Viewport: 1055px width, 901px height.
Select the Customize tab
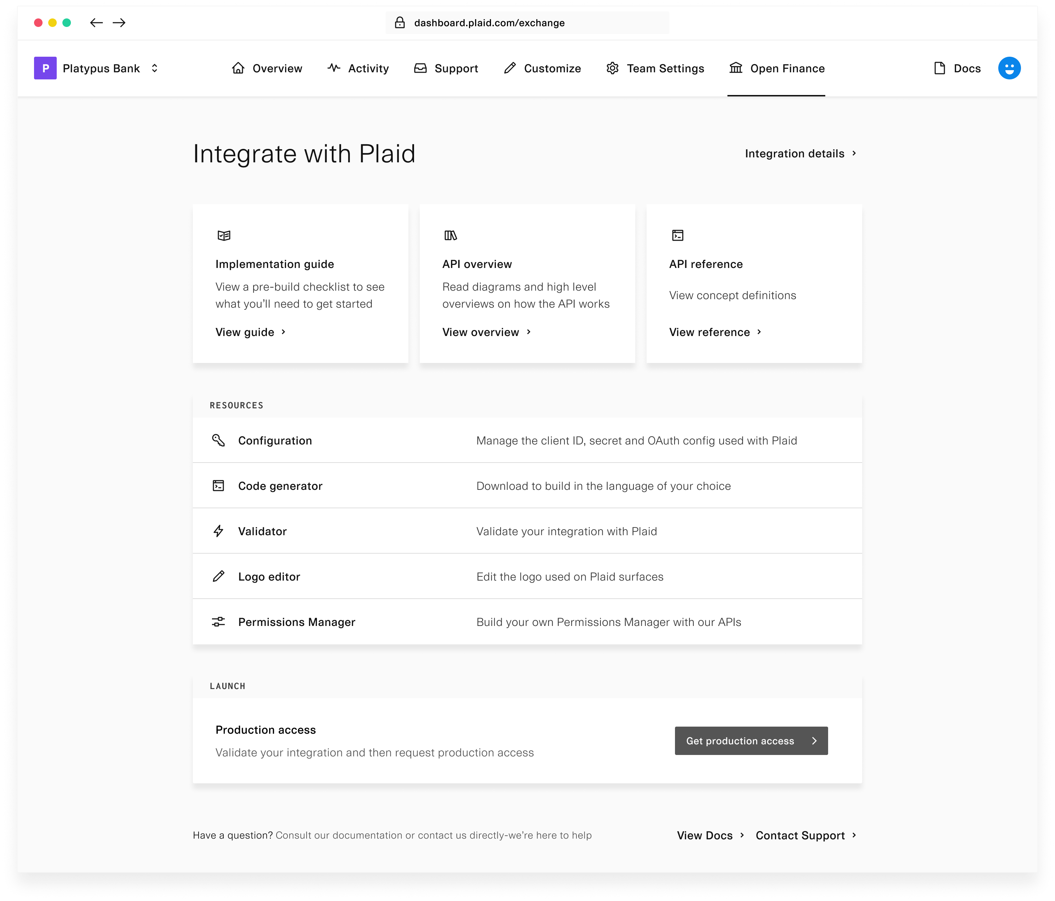[542, 68]
